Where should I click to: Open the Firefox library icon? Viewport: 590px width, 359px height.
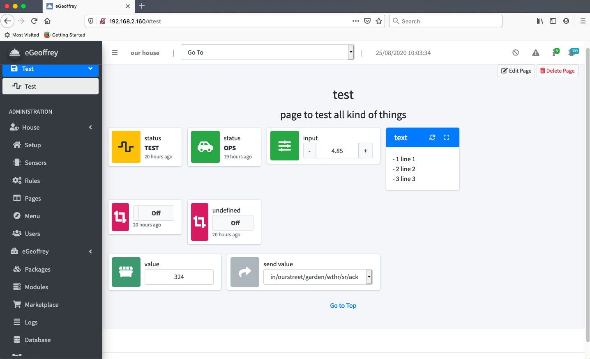click(540, 21)
